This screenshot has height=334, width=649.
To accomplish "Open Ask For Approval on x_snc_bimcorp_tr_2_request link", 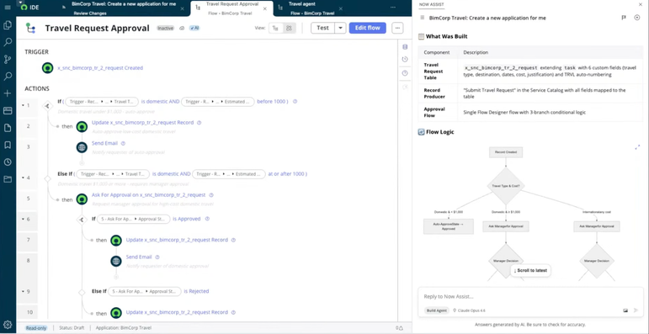I will pos(149,195).
